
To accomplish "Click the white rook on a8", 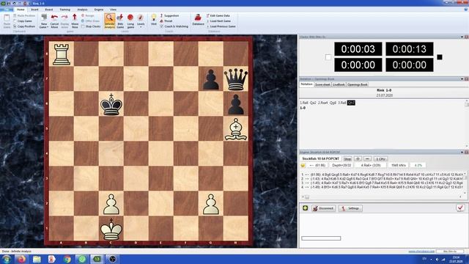I will tap(62, 54).
